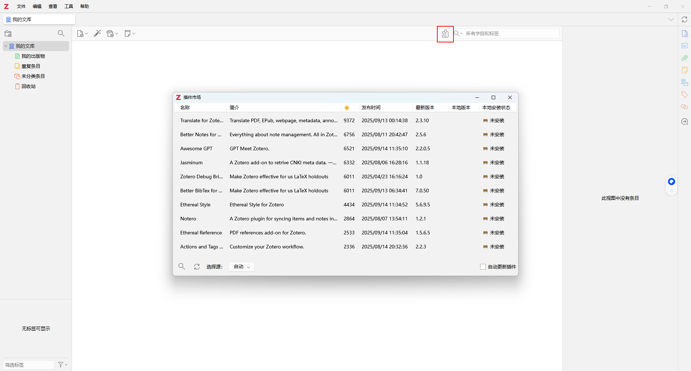This screenshot has width=691, height=371.
Task: Click the 筛选标签 filter input
Action: pyautogui.click(x=29, y=365)
